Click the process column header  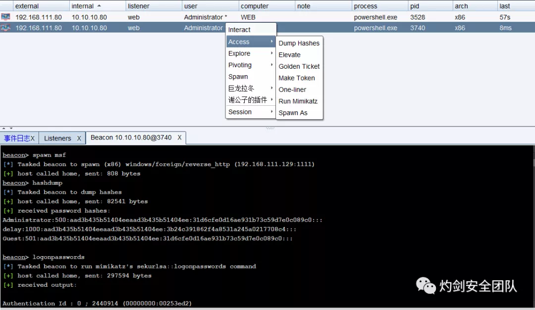click(x=380, y=6)
